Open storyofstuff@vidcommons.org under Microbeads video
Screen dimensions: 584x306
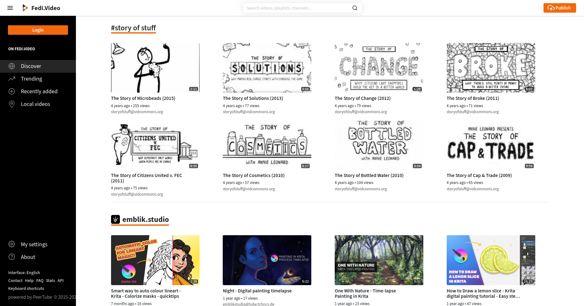click(x=137, y=112)
